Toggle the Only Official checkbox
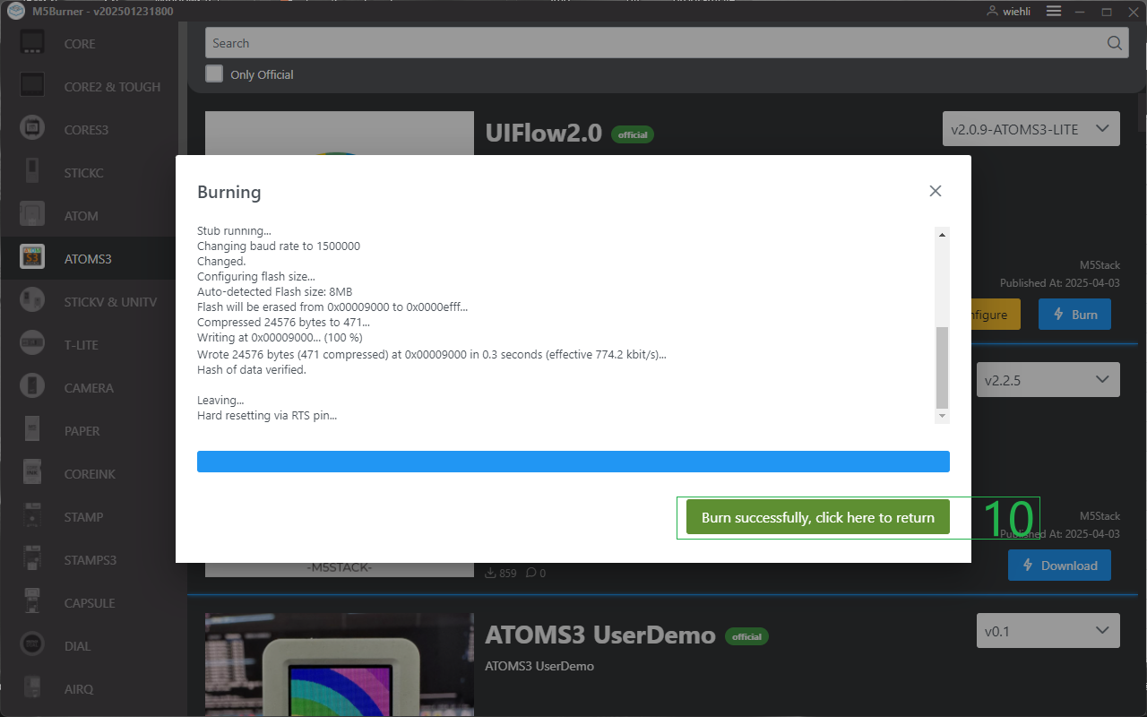 tap(214, 74)
